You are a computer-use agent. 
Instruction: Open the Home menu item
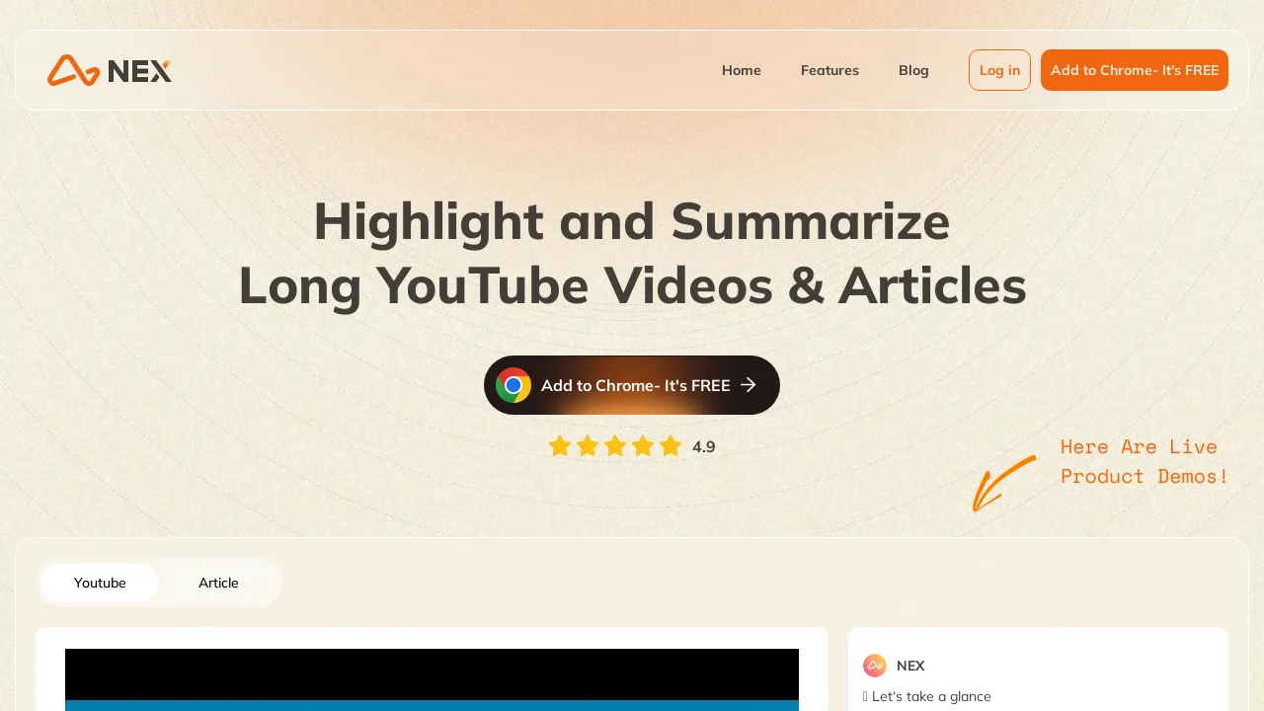pyautogui.click(x=742, y=70)
